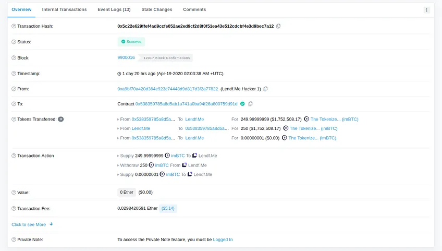Open the vertical three-dot options menu
This screenshot has height=251, width=442.
(426, 10)
